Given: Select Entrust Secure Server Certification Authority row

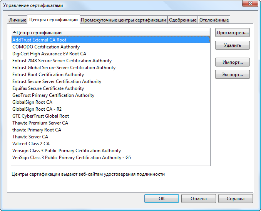Looking at the screenshot, I should pyautogui.click(x=111, y=81).
